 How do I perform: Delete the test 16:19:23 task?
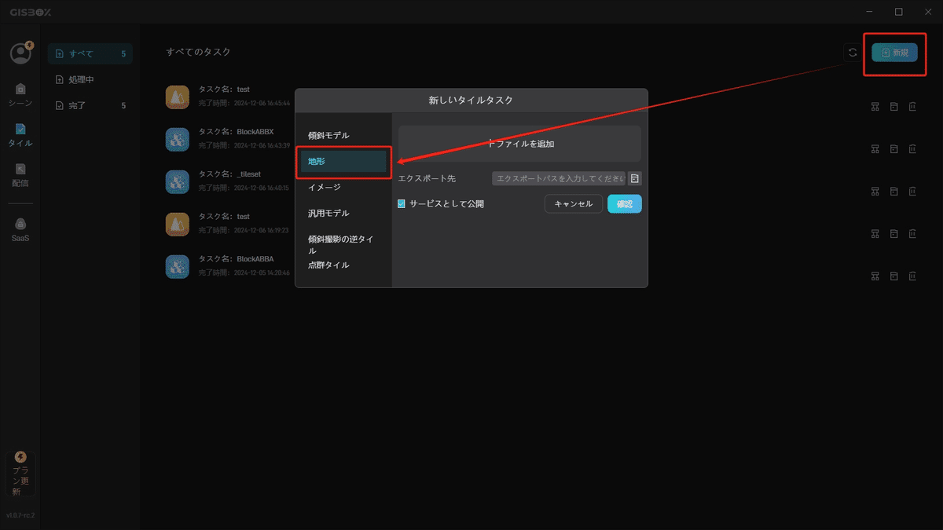click(x=912, y=234)
